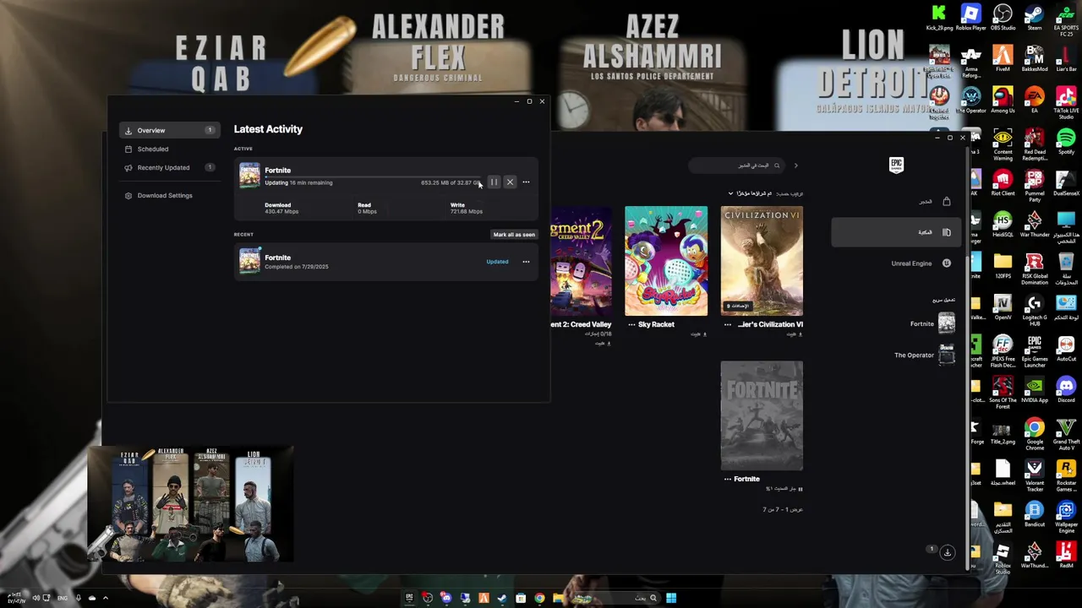Click ENG language indicator in tray
This screenshot has width=1082, height=608.
[63, 599]
